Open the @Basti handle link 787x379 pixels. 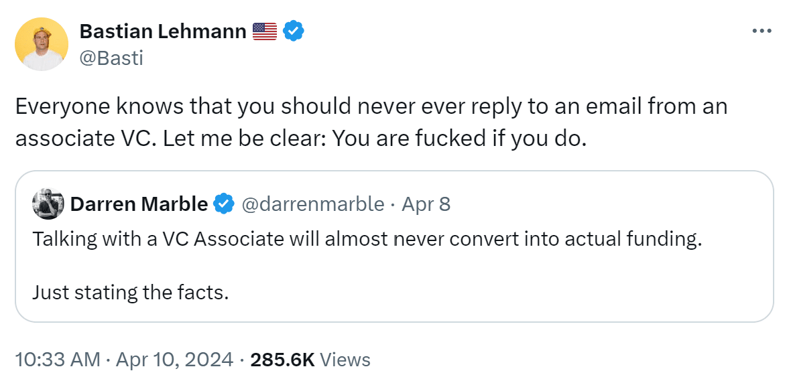click(111, 58)
